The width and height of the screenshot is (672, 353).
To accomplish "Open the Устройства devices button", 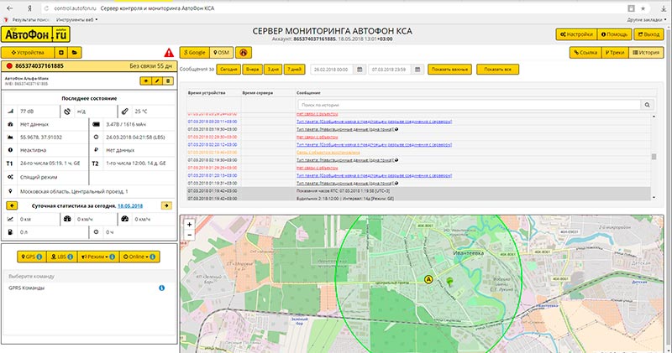I will click(28, 53).
